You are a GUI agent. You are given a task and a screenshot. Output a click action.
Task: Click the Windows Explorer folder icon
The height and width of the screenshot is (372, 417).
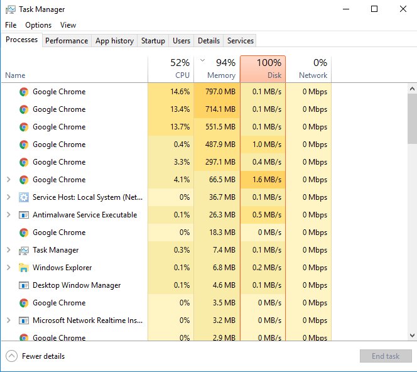point(24,268)
